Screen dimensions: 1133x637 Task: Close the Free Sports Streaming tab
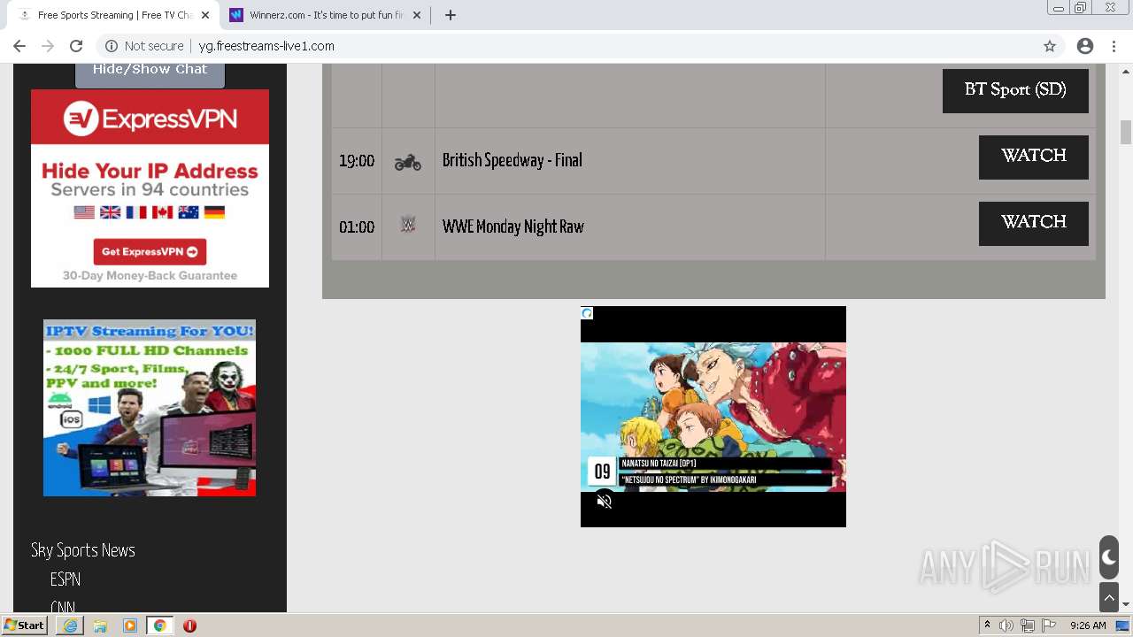click(205, 15)
